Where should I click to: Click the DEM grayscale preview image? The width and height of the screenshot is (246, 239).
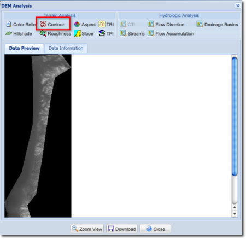point(38,136)
